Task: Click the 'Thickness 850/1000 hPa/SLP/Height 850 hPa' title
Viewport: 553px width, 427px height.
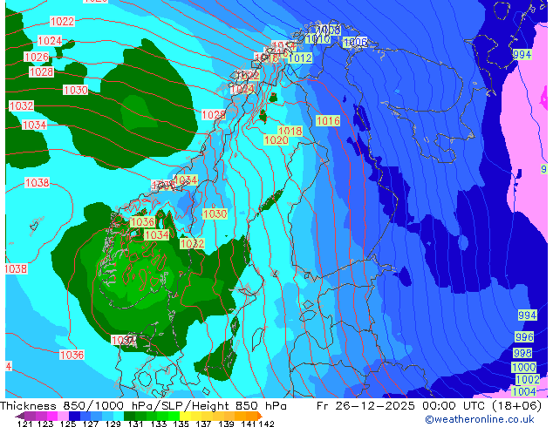Action: tap(143, 406)
